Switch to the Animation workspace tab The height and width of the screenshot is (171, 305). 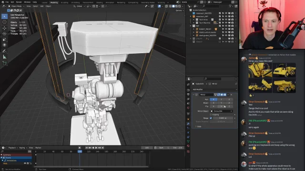pos(110,2)
